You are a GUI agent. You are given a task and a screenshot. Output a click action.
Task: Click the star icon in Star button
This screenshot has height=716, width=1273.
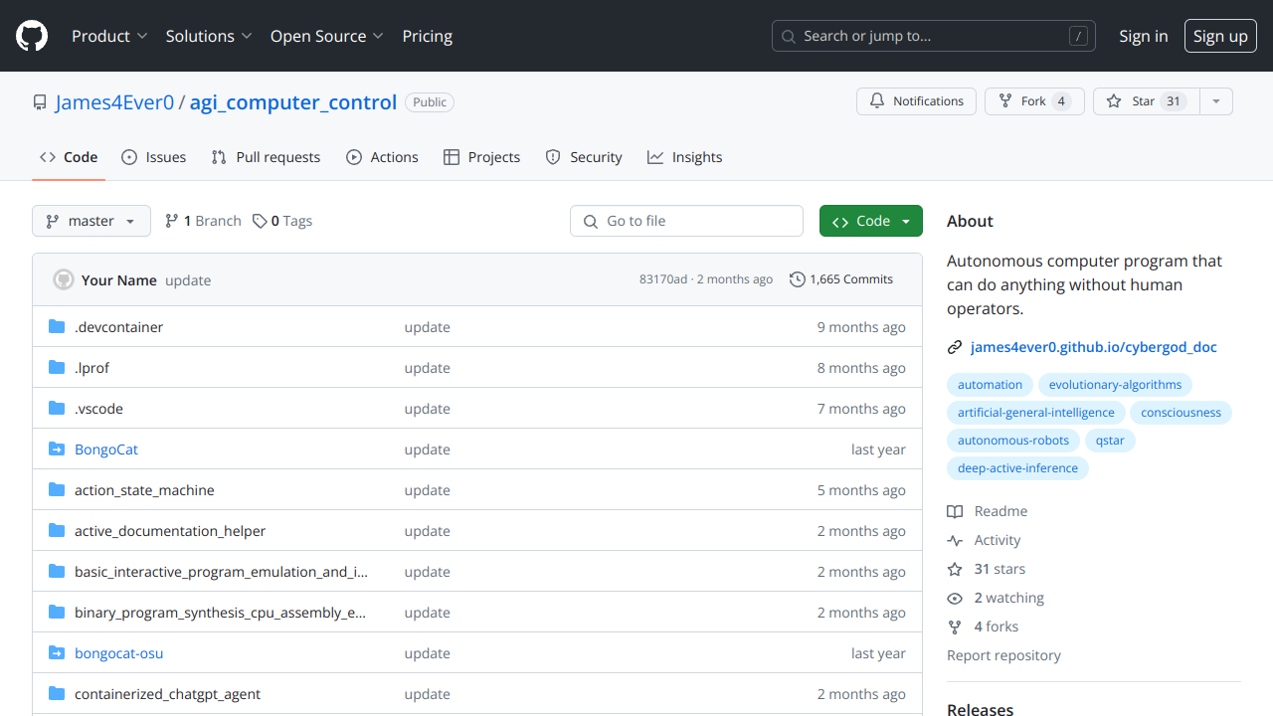(x=1114, y=101)
